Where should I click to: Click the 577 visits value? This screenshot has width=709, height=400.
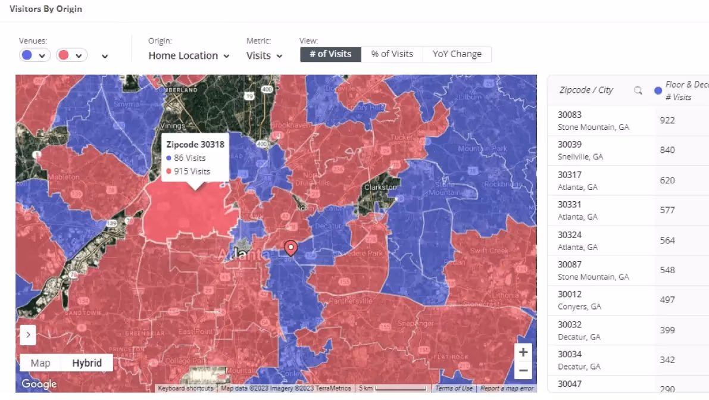(667, 211)
